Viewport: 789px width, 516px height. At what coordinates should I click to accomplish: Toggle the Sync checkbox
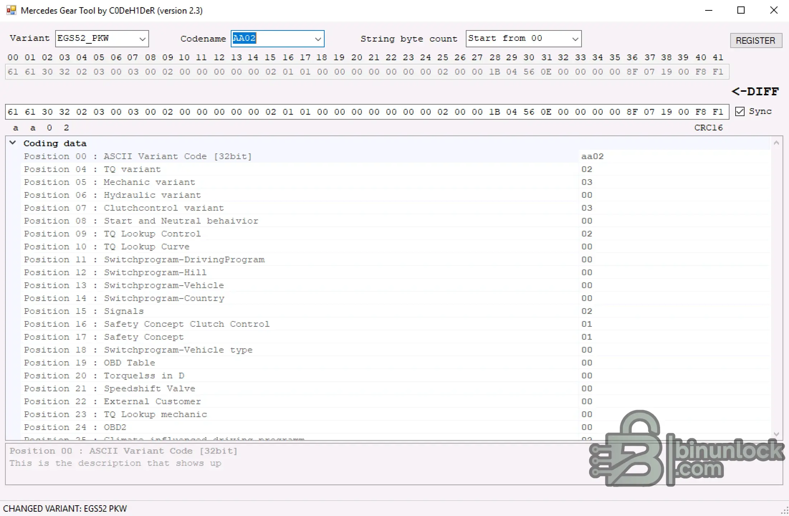740,111
